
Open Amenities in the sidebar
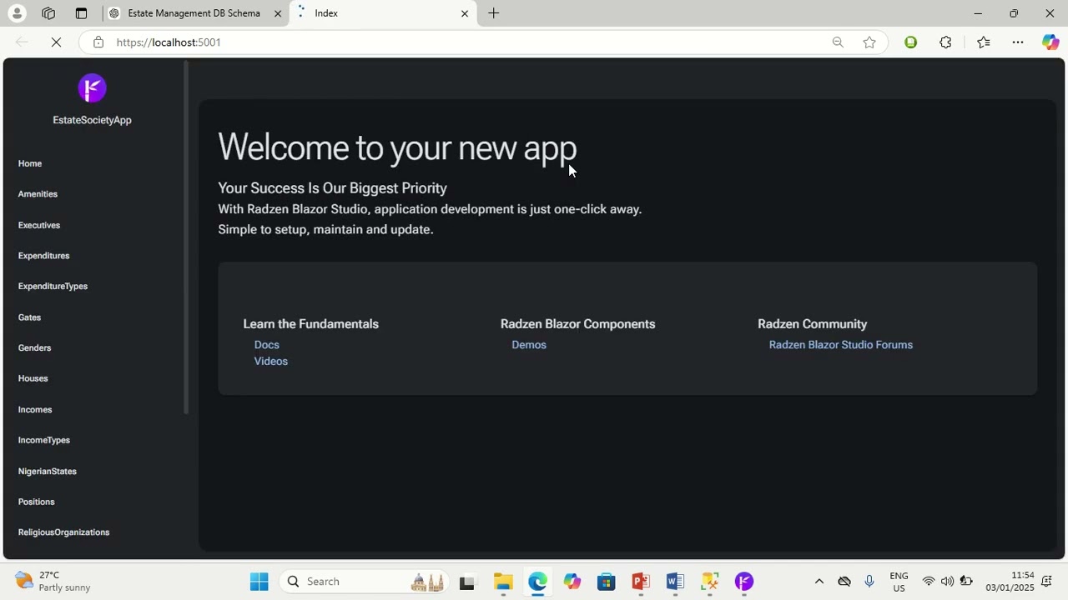point(38,194)
